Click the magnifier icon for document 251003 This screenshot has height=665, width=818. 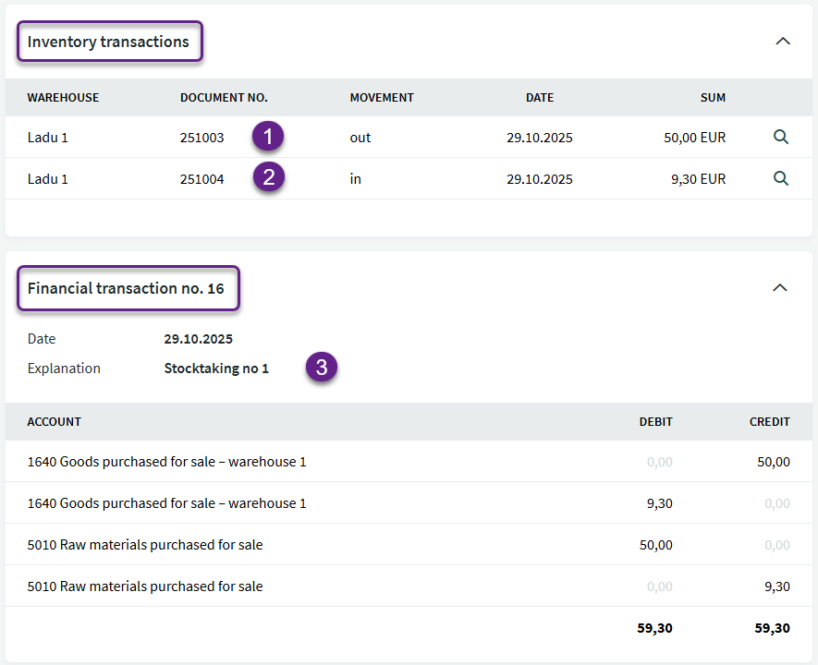click(x=781, y=138)
